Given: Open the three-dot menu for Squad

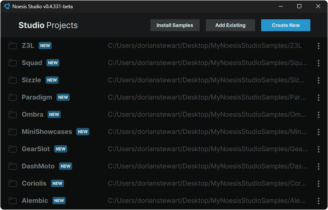Looking at the screenshot, I should coord(319,63).
